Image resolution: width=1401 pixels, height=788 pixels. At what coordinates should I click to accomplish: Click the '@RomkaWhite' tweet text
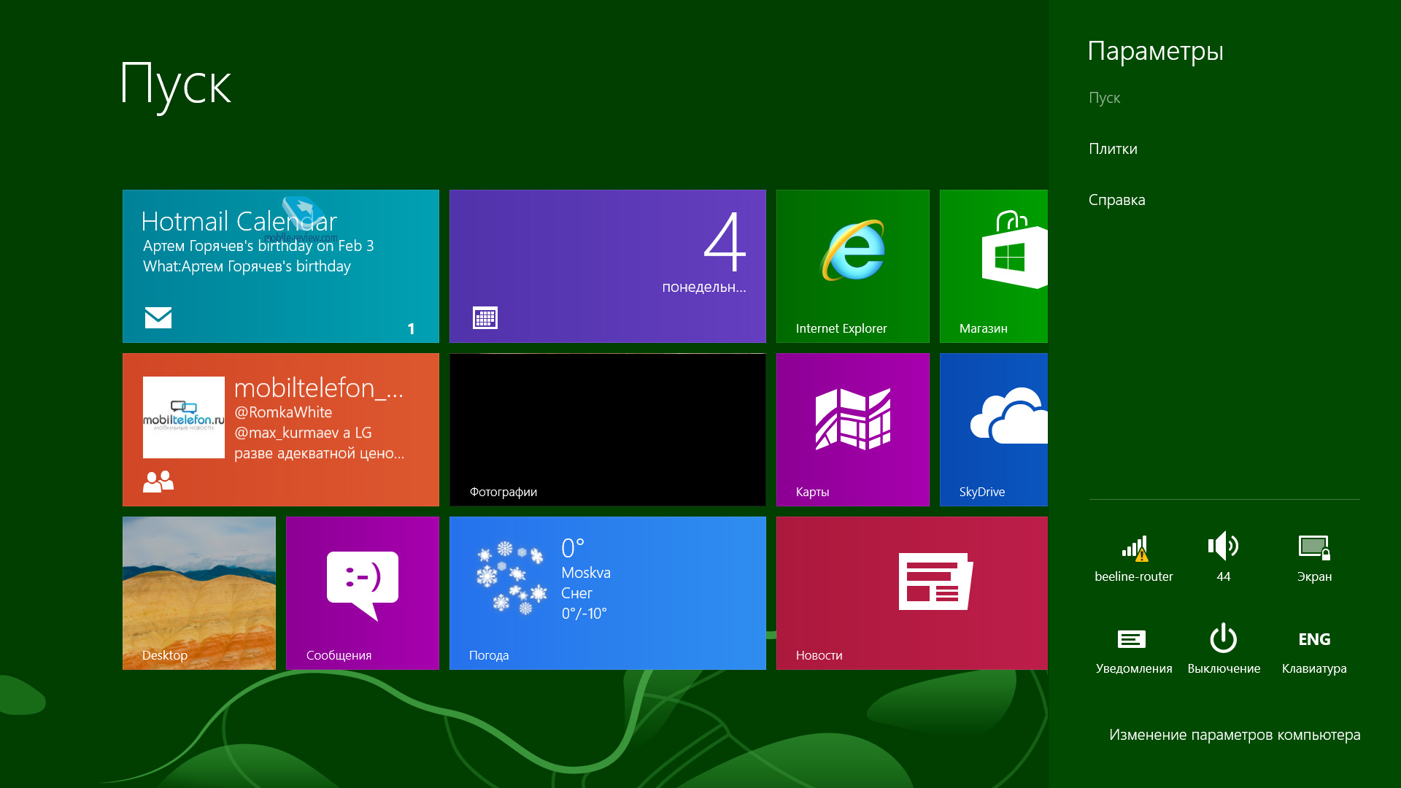pyautogui.click(x=283, y=412)
